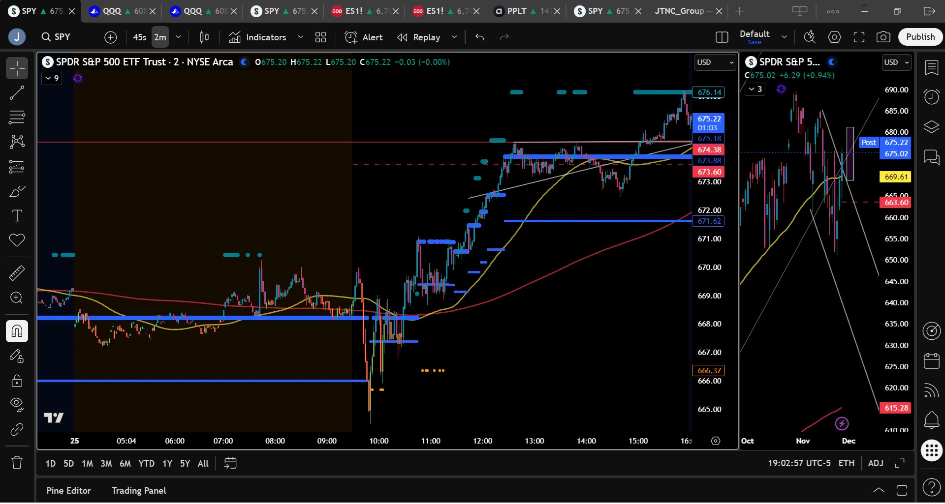Add a symbol to compare
The image size is (945, 504).
coord(111,37)
